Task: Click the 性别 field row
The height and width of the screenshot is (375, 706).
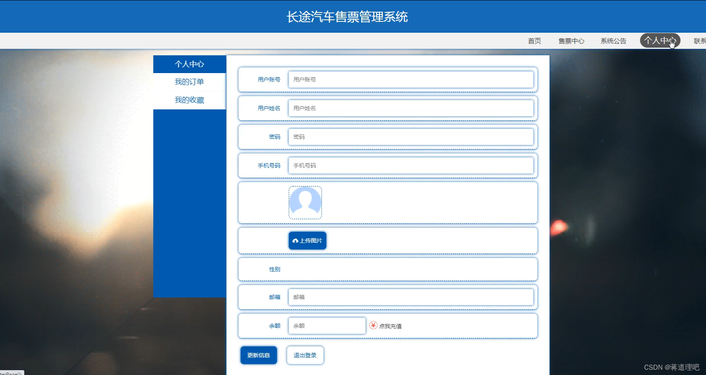Action: click(388, 269)
